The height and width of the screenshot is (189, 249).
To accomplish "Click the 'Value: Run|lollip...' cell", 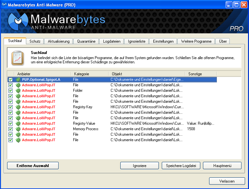I will 201,123.
